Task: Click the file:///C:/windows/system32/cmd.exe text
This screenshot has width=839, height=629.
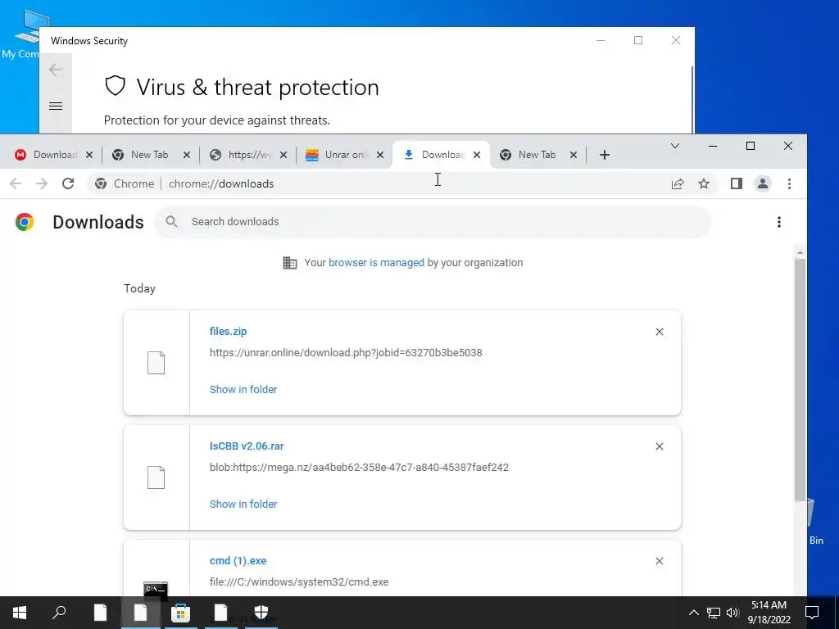Action: click(x=299, y=582)
